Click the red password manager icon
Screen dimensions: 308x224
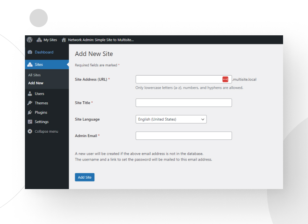tap(225, 79)
